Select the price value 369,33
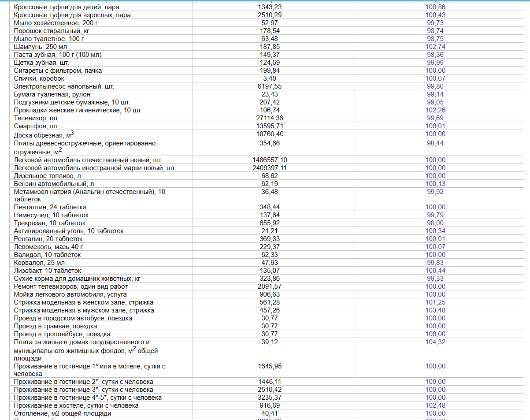Screen dimensions: 530x420 [271, 239]
